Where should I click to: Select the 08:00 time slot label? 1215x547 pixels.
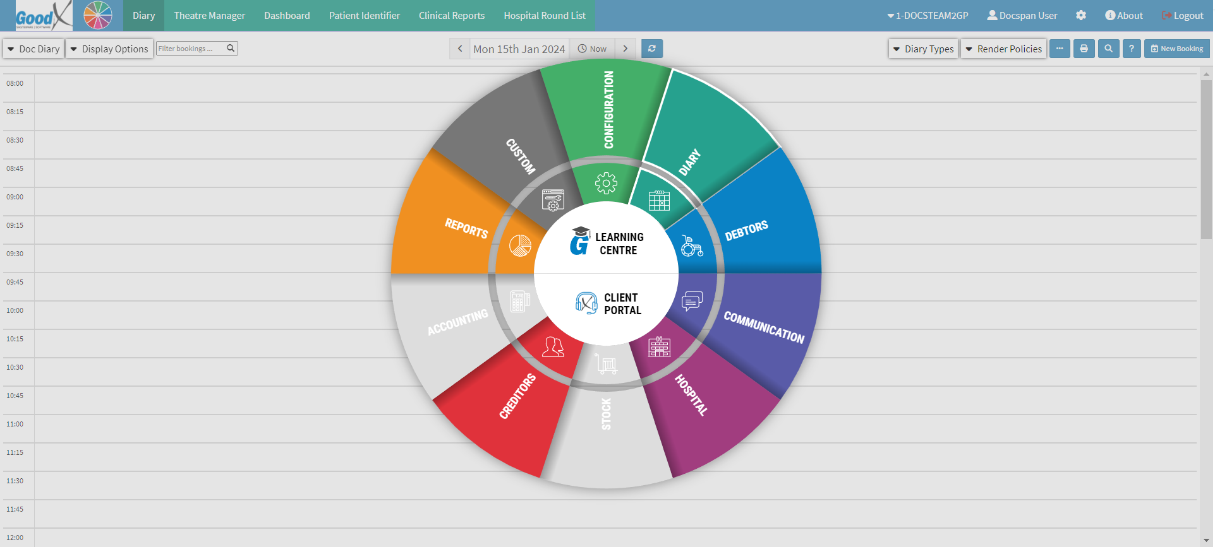tap(15, 83)
